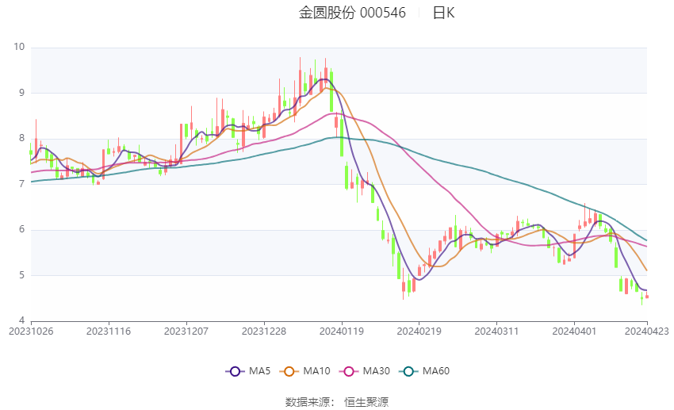Click the y-axis value 9
This screenshot has width=674, height=410.
click(21, 93)
